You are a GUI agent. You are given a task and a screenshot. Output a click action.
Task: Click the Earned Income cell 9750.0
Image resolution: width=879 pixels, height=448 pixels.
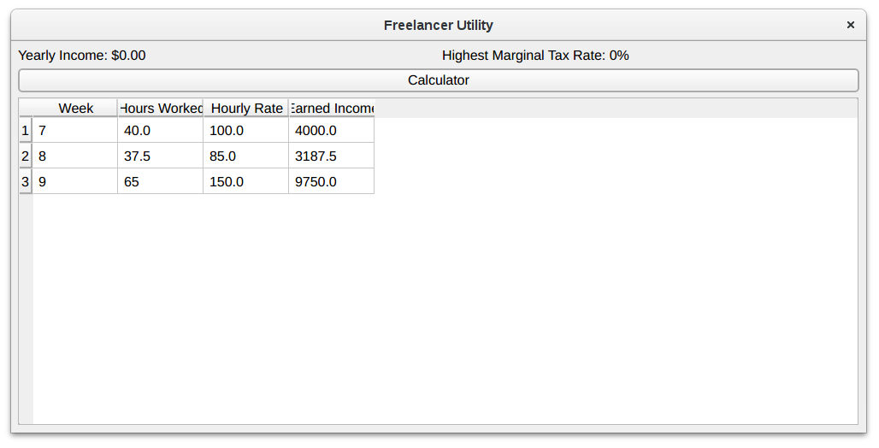click(332, 182)
